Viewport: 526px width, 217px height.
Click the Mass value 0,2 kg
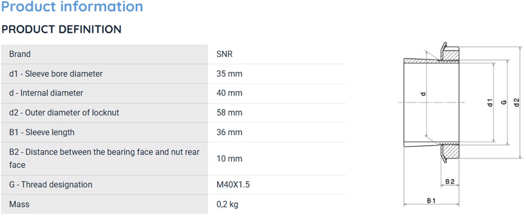[x=227, y=204]
